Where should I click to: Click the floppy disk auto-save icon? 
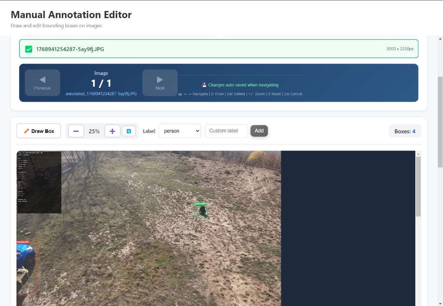click(x=204, y=85)
